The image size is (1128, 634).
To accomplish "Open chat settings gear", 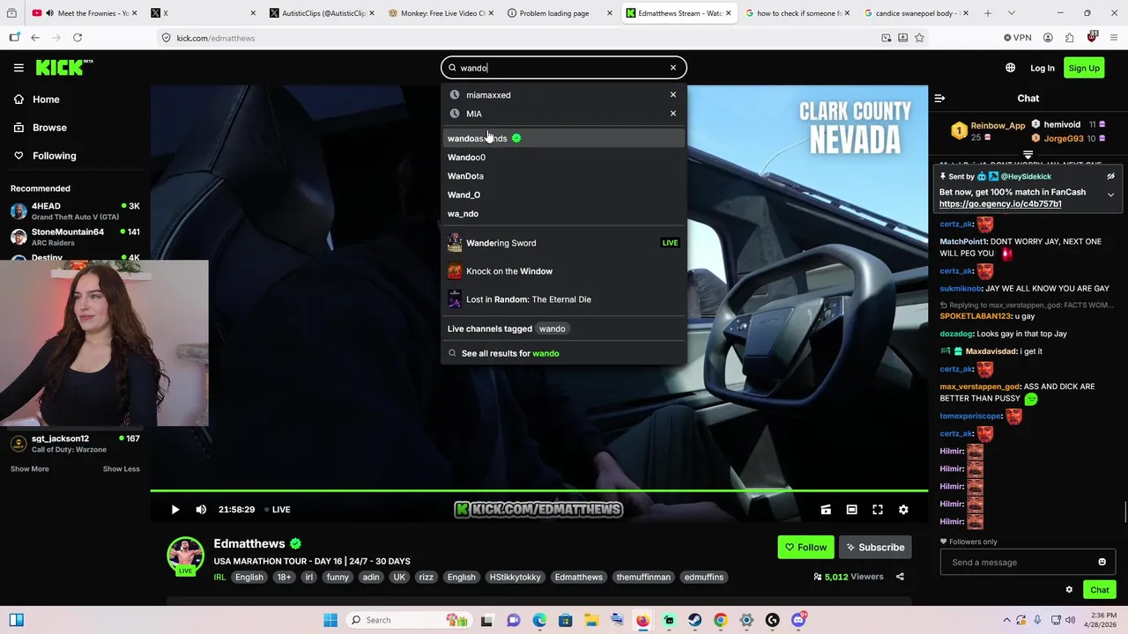I will pos(1069,590).
